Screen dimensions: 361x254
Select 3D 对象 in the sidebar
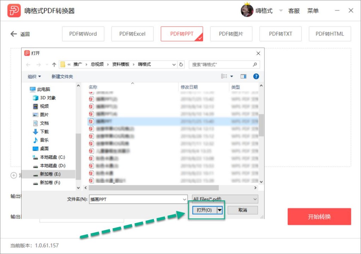tap(44, 98)
